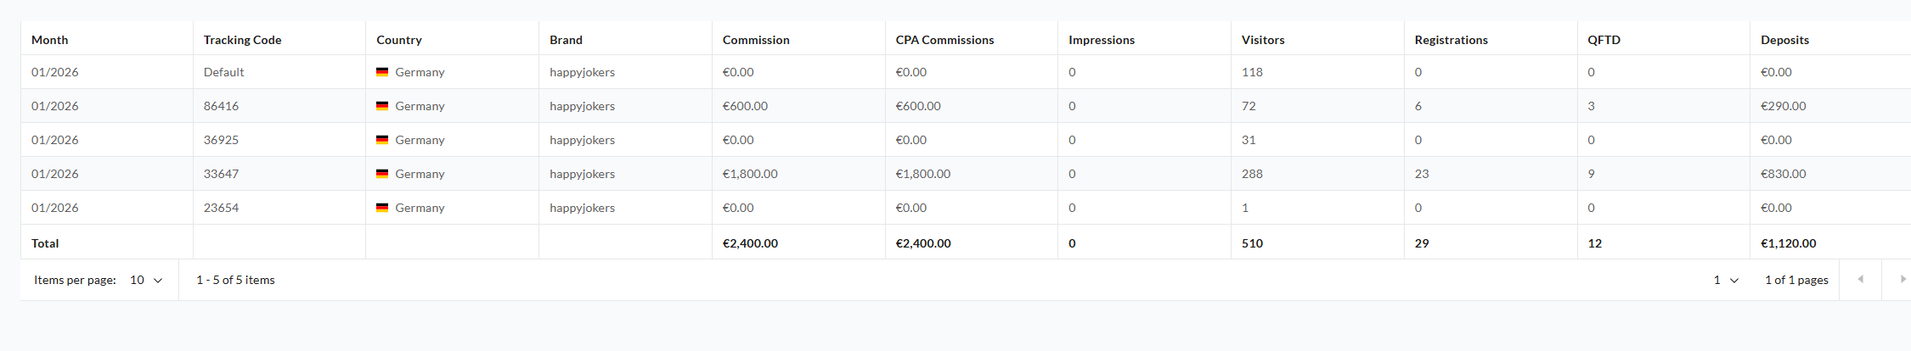This screenshot has width=1911, height=351.
Task: Click the Commission column header
Action: [756, 40]
